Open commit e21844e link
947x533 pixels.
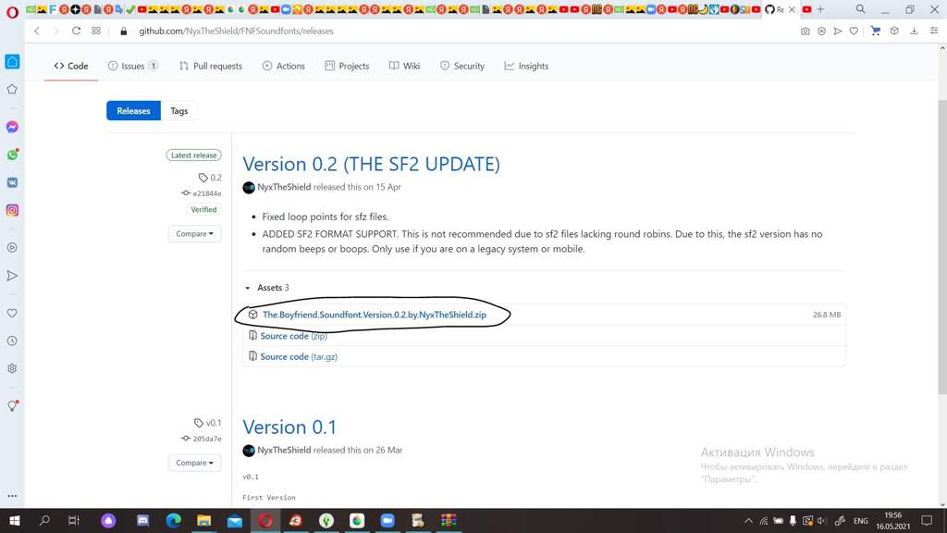point(202,193)
